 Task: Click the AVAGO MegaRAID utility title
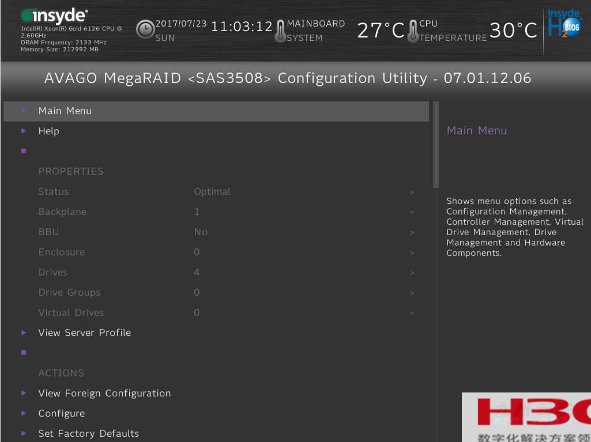288,78
